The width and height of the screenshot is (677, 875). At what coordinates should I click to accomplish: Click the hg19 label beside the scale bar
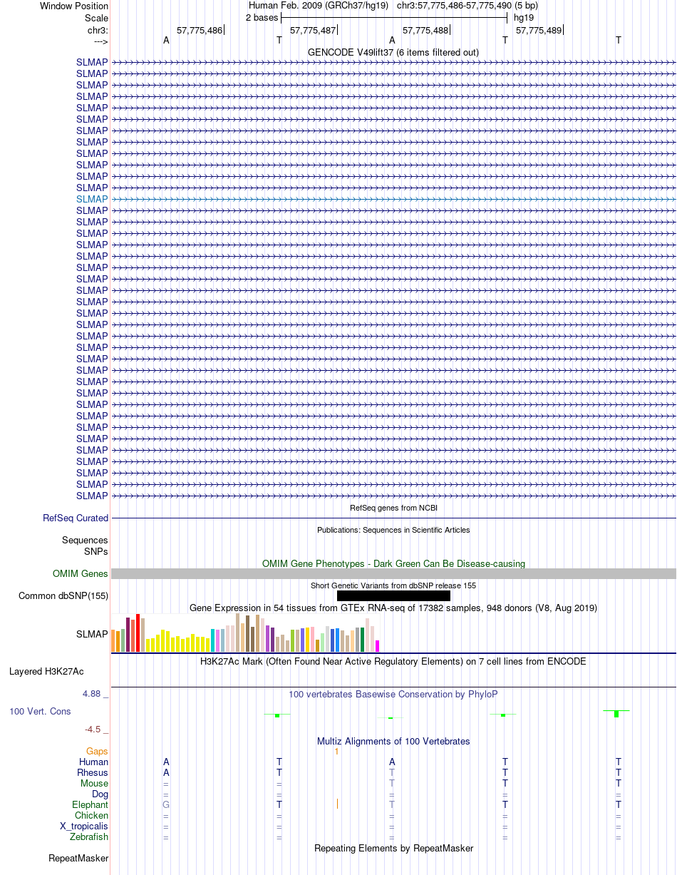pyautogui.click(x=524, y=17)
